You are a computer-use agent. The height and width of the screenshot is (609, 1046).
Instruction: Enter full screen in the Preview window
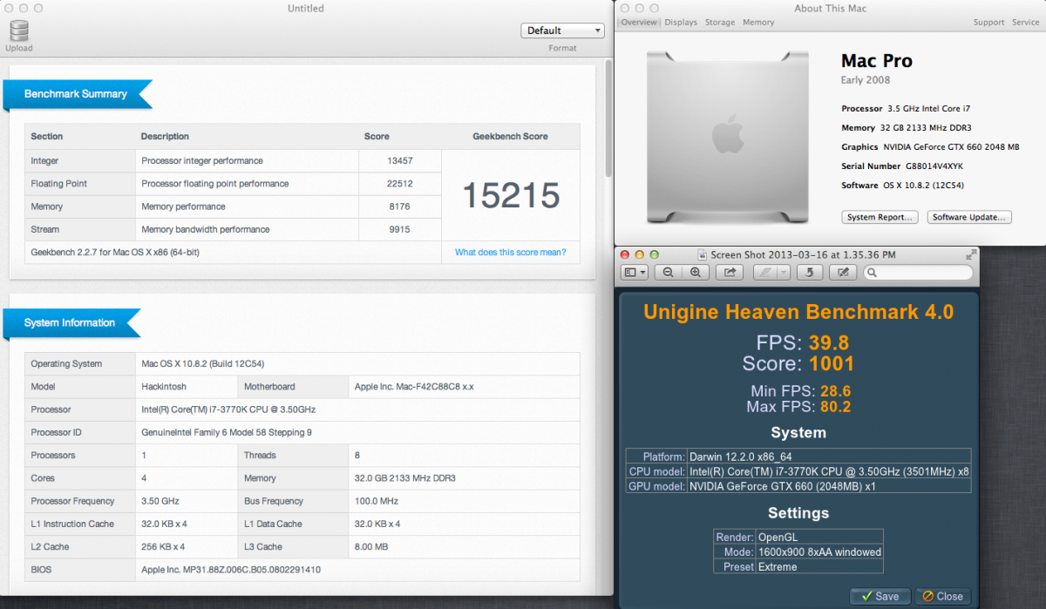pyautogui.click(x=971, y=254)
